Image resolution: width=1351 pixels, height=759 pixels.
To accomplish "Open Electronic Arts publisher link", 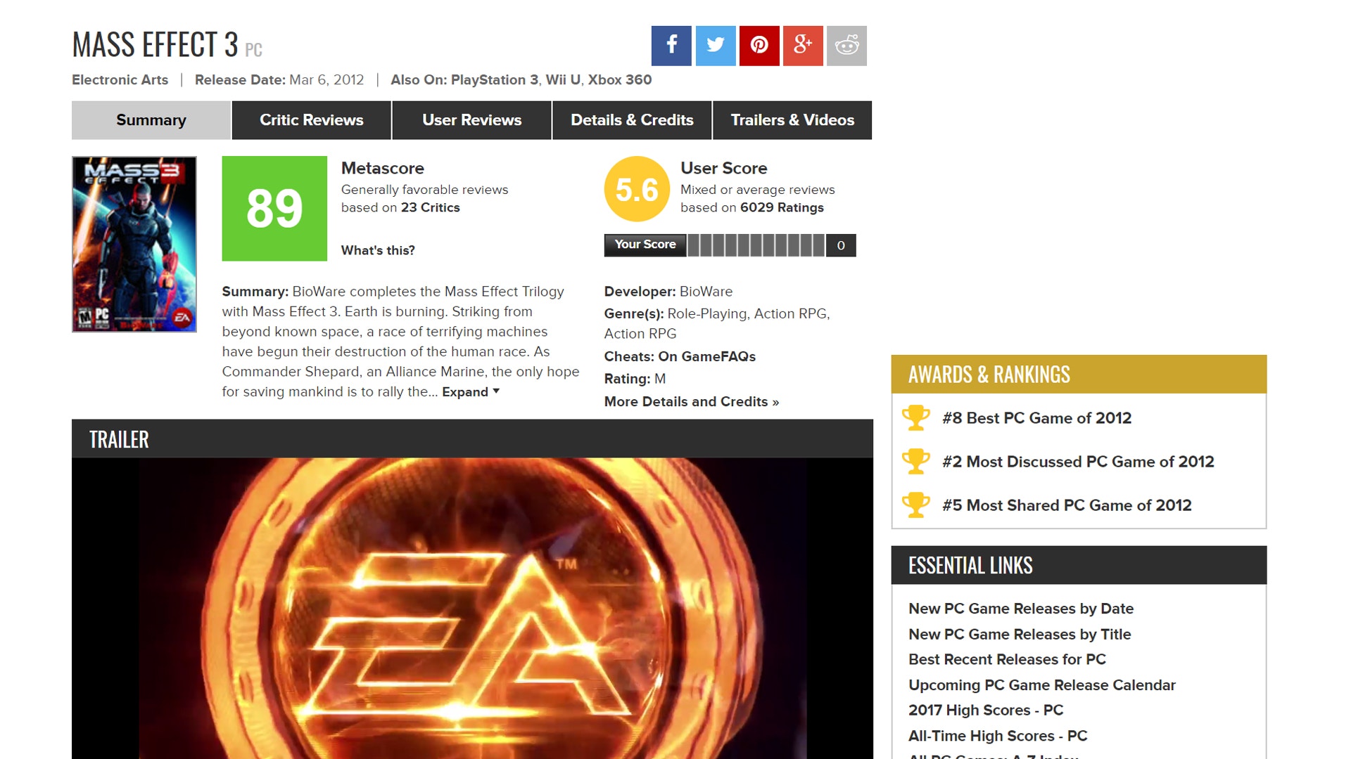I will (120, 79).
